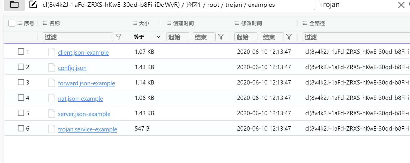Viewport: 410px width, 163px height.
Task: Click the 创建时间 起始 date field
Action: tap(178, 37)
